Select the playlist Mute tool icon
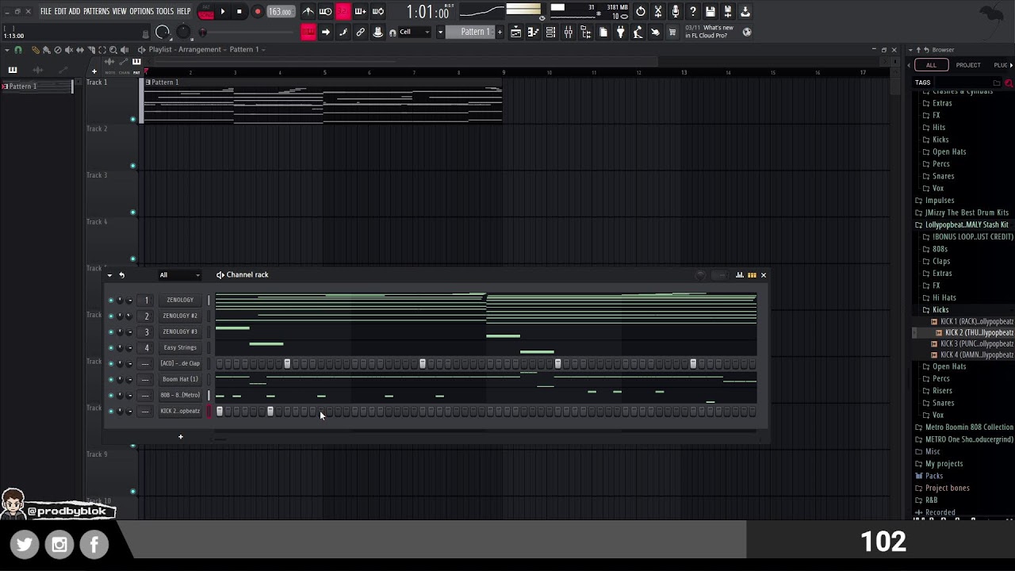 point(69,50)
